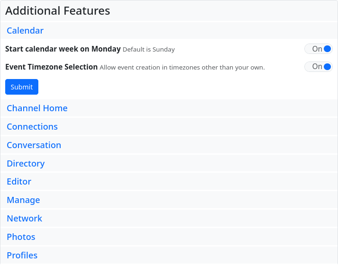Open the Manage section
This screenshot has width=338, height=265.
point(23,200)
